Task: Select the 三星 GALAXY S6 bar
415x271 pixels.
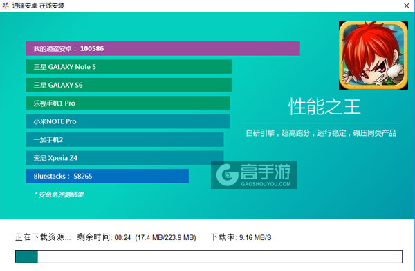Action: [x=129, y=85]
